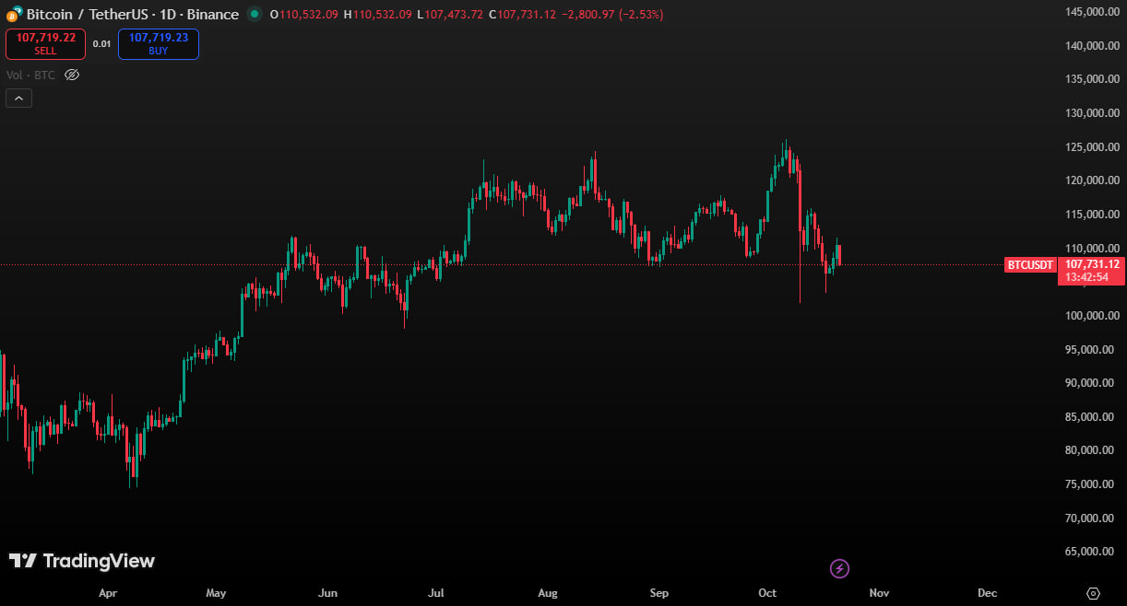This screenshot has height=606, width=1127.
Task: Click the red SELL price button
Action: coord(46,43)
